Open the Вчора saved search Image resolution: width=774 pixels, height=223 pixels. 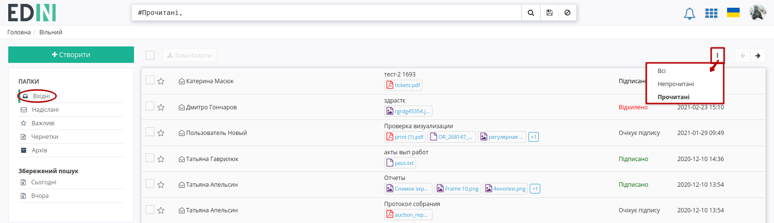click(x=40, y=196)
